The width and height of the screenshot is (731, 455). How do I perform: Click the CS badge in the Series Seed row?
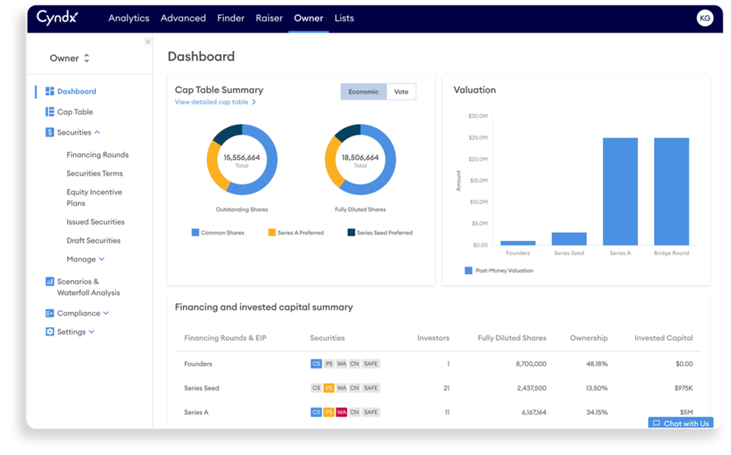316,388
